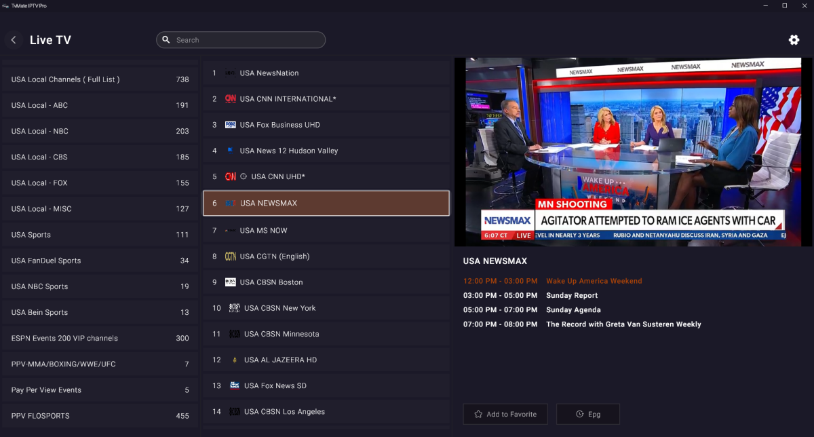Open settings via the gear icon
This screenshot has height=437, width=814.
(794, 40)
